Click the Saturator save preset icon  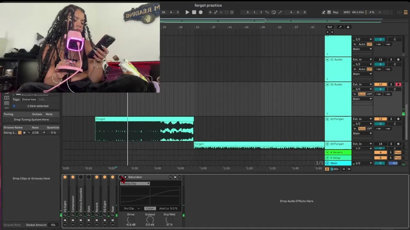[175, 177]
